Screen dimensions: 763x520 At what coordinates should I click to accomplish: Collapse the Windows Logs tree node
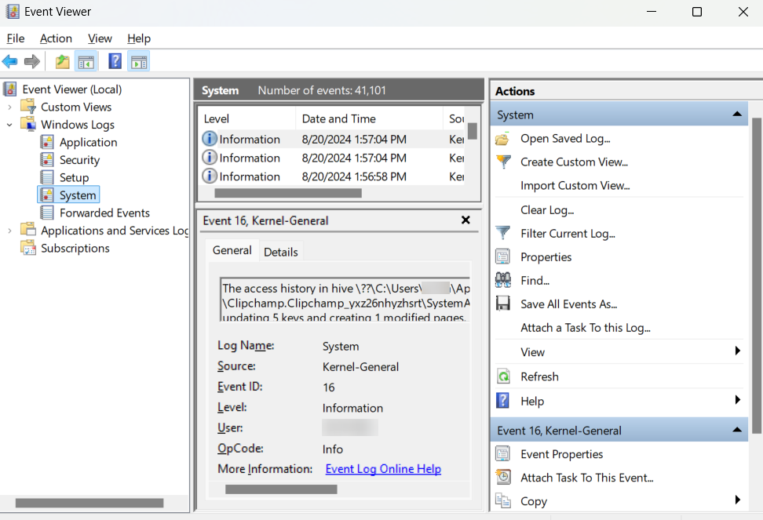click(10, 125)
